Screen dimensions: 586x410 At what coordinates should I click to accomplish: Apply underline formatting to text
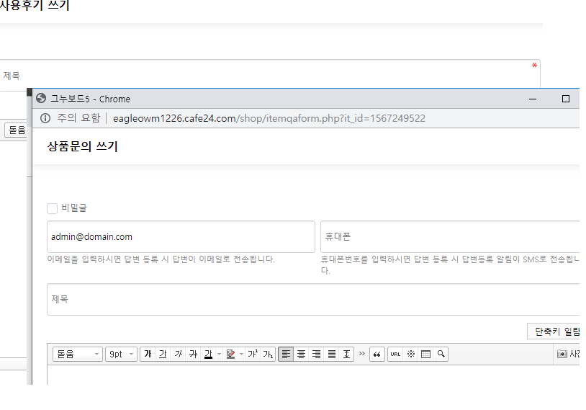(x=163, y=355)
